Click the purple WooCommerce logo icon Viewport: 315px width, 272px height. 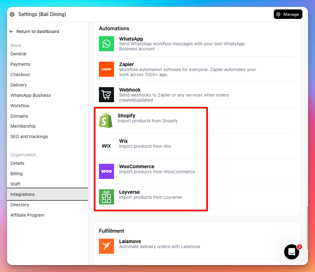point(106,171)
